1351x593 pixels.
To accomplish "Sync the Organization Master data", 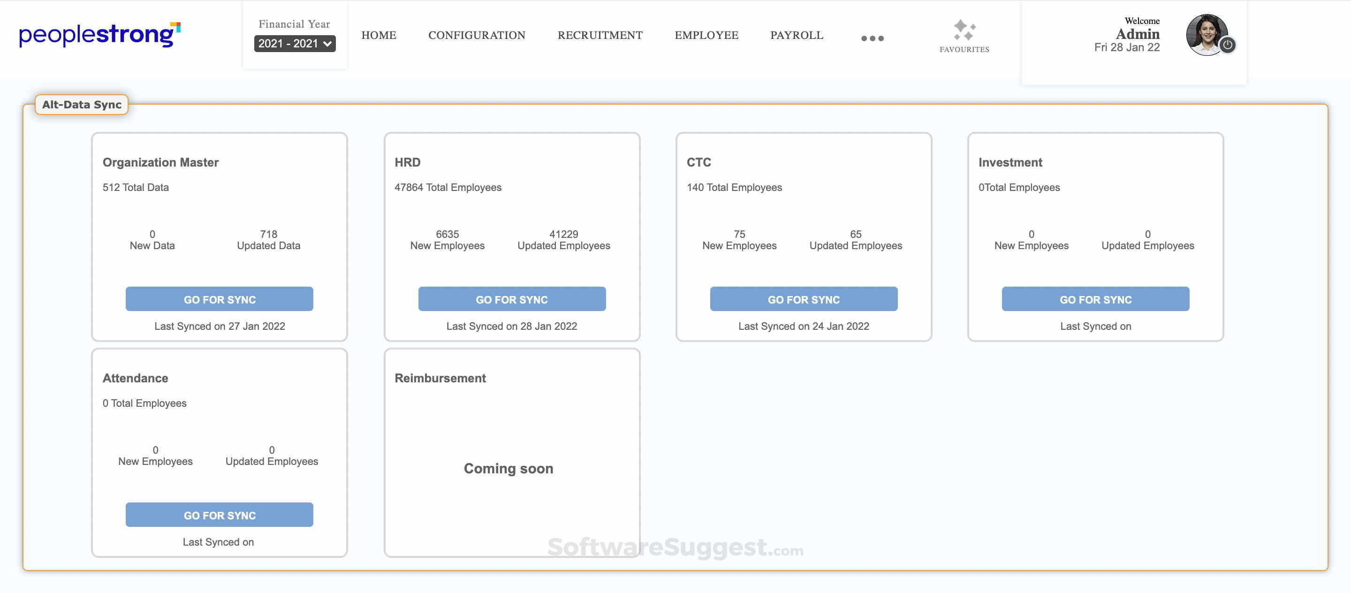I will coord(219,299).
